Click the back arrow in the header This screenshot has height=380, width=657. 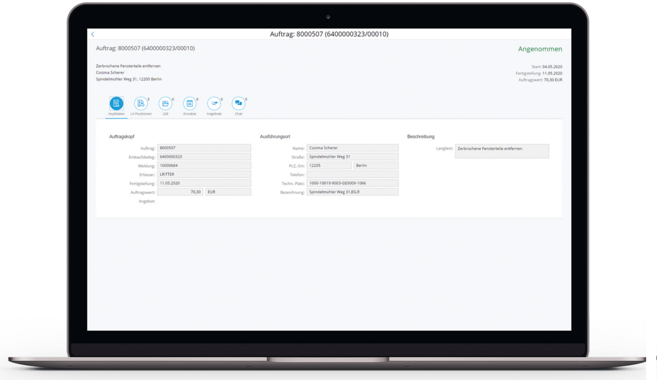point(93,34)
